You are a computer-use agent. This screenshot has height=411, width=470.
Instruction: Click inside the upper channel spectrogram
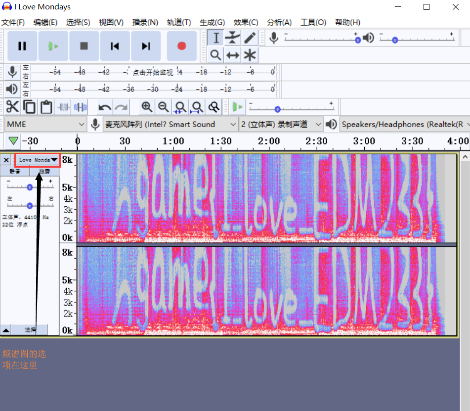point(267,198)
